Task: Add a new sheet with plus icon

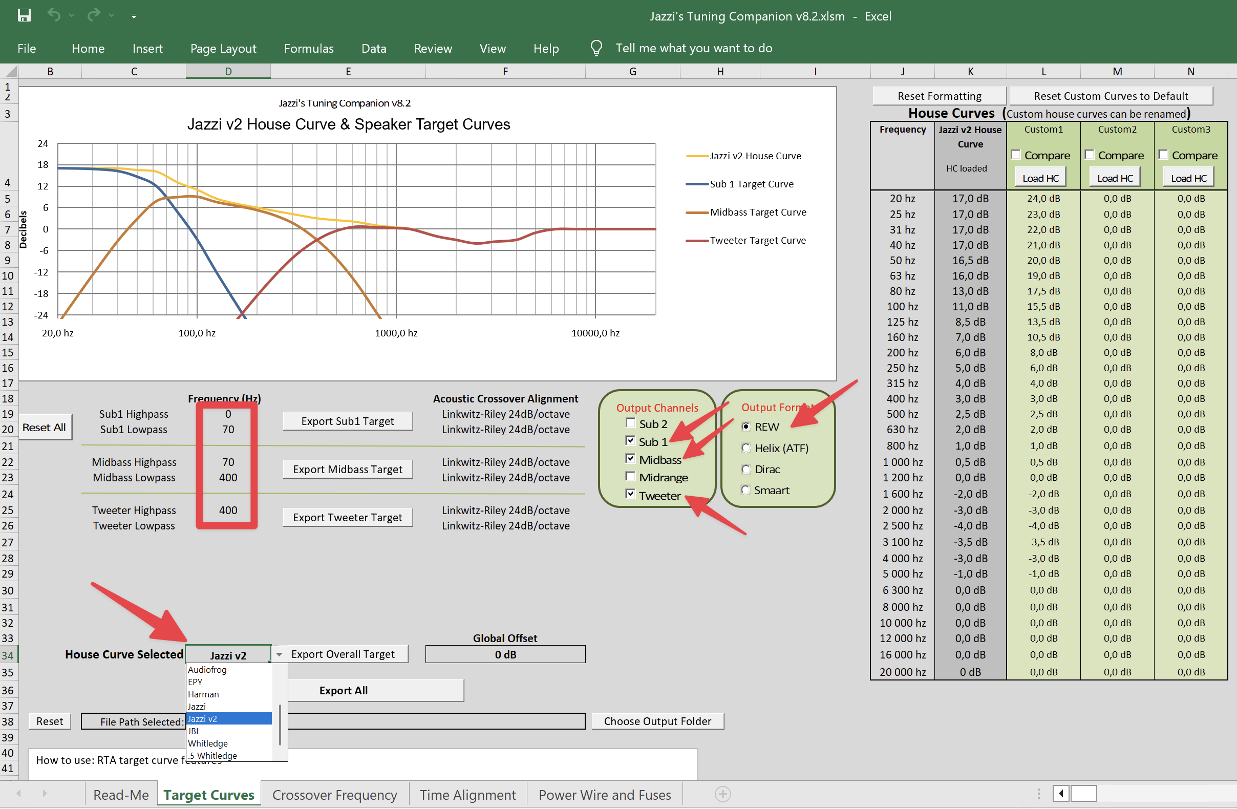Action: coord(722,794)
